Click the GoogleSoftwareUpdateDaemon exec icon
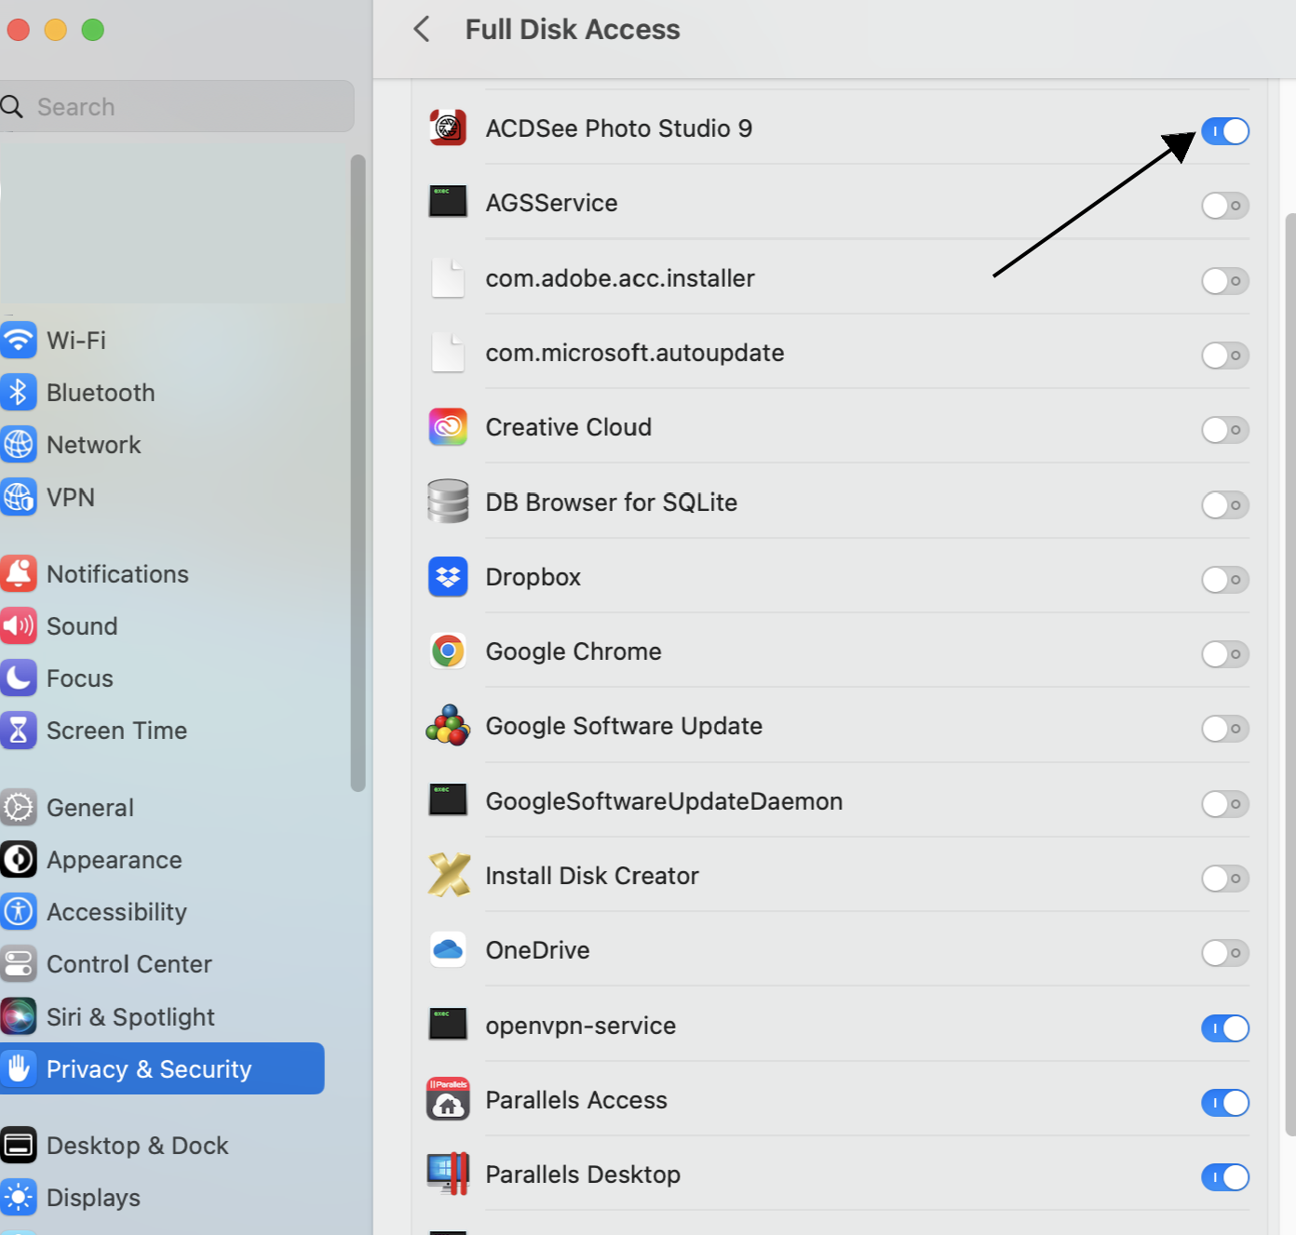This screenshot has width=1296, height=1235. point(448,800)
